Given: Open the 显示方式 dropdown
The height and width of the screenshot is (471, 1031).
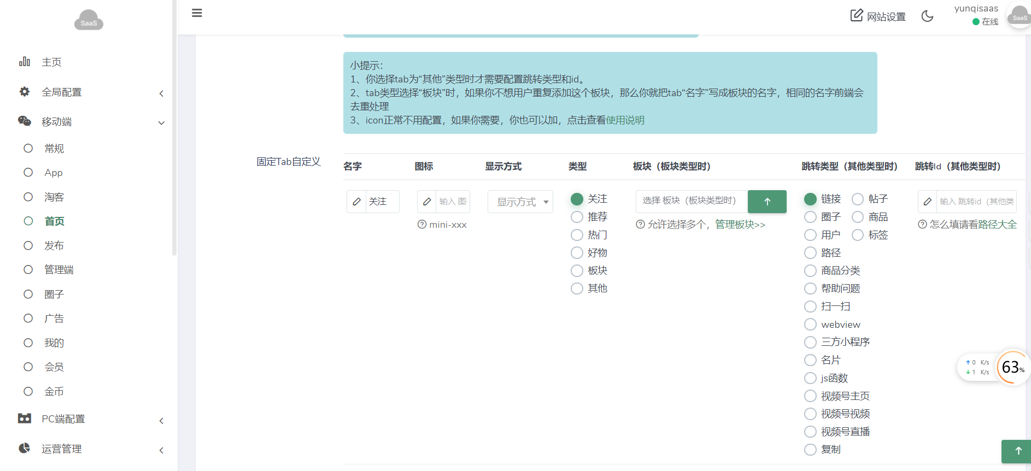Looking at the screenshot, I should click(x=520, y=202).
